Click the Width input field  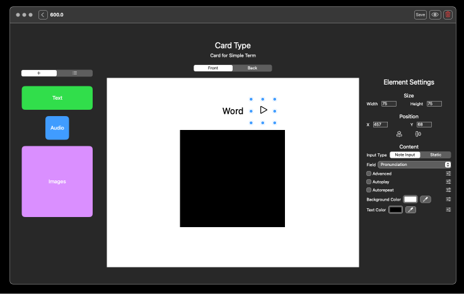point(388,103)
